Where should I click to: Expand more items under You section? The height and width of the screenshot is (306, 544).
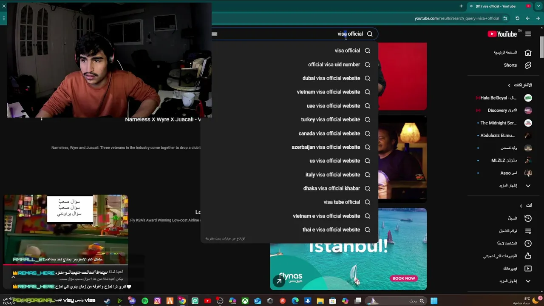coord(515,281)
